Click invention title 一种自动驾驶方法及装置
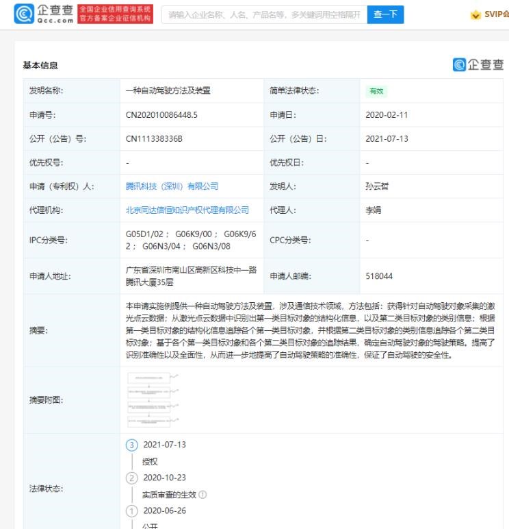Image resolution: width=509 pixels, height=529 pixels. pos(168,90)
